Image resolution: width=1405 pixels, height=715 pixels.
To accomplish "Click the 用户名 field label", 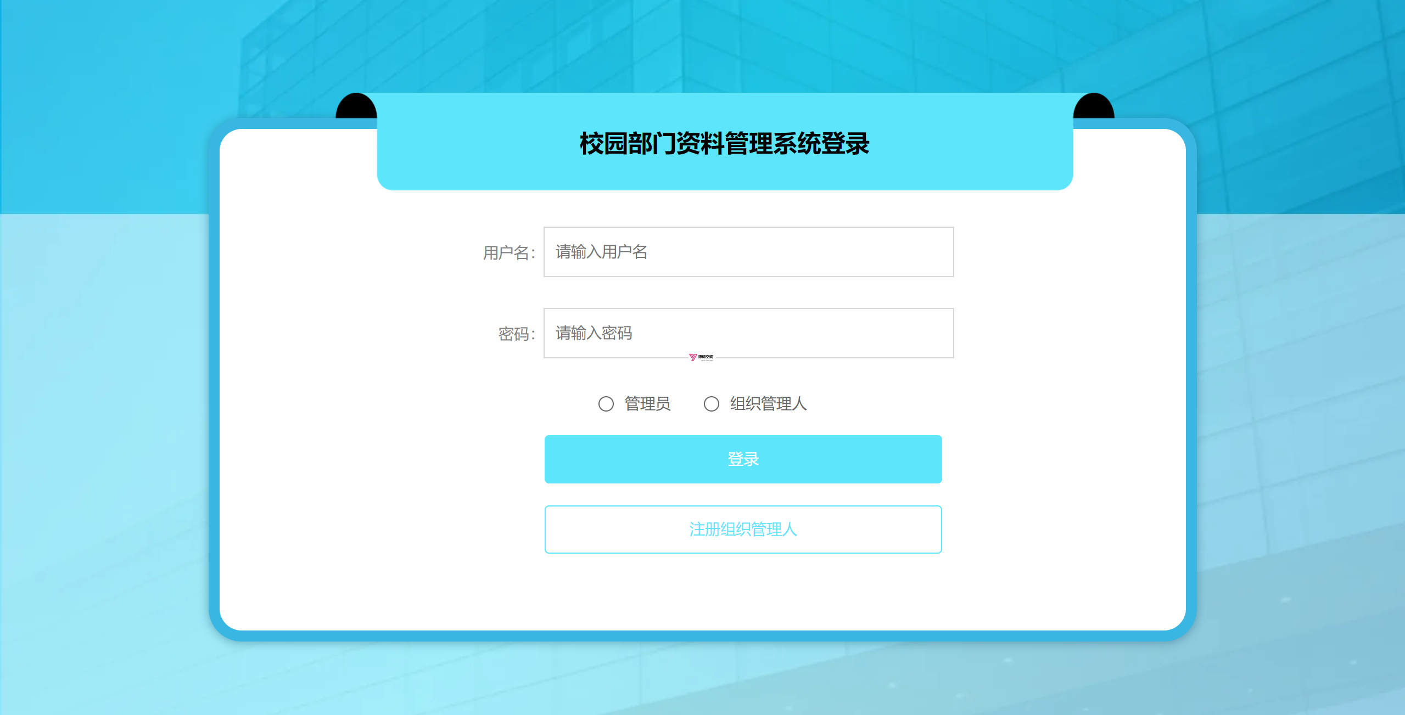I will (x=508, y=253).
